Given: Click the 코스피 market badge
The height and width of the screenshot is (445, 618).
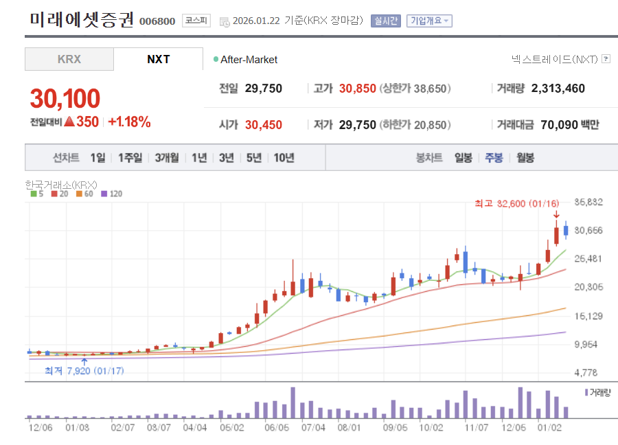Looking at the screenshot, I should click(x=196, y=21).
